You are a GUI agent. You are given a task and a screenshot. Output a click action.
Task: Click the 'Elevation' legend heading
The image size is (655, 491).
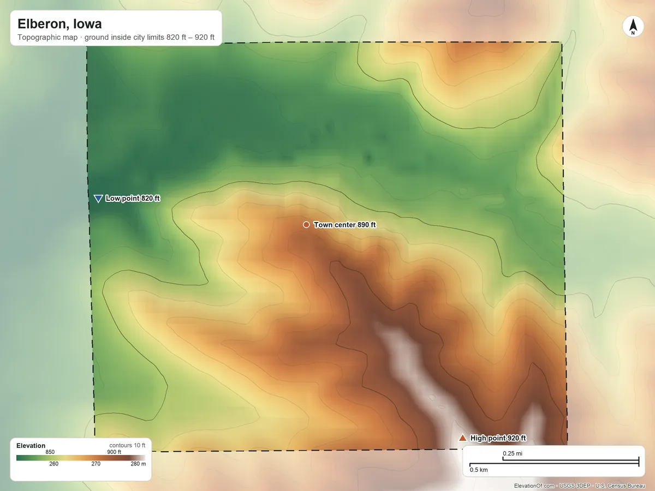tap(31, 446)
